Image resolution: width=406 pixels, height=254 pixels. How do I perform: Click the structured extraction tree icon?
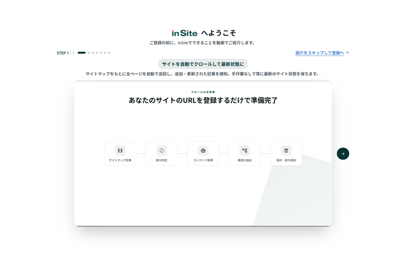[x=245, y=151]
